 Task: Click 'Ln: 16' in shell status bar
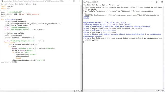point(158,91)
